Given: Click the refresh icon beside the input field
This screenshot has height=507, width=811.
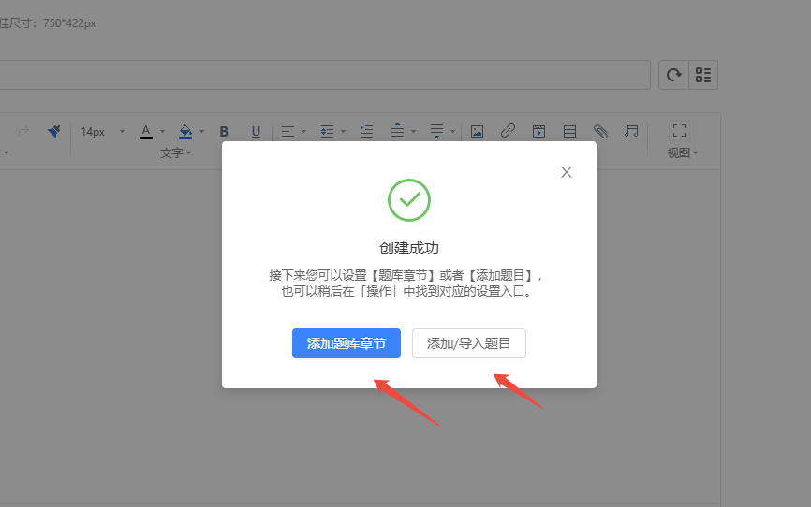Looking at the screenshot, I should point(673,75).
